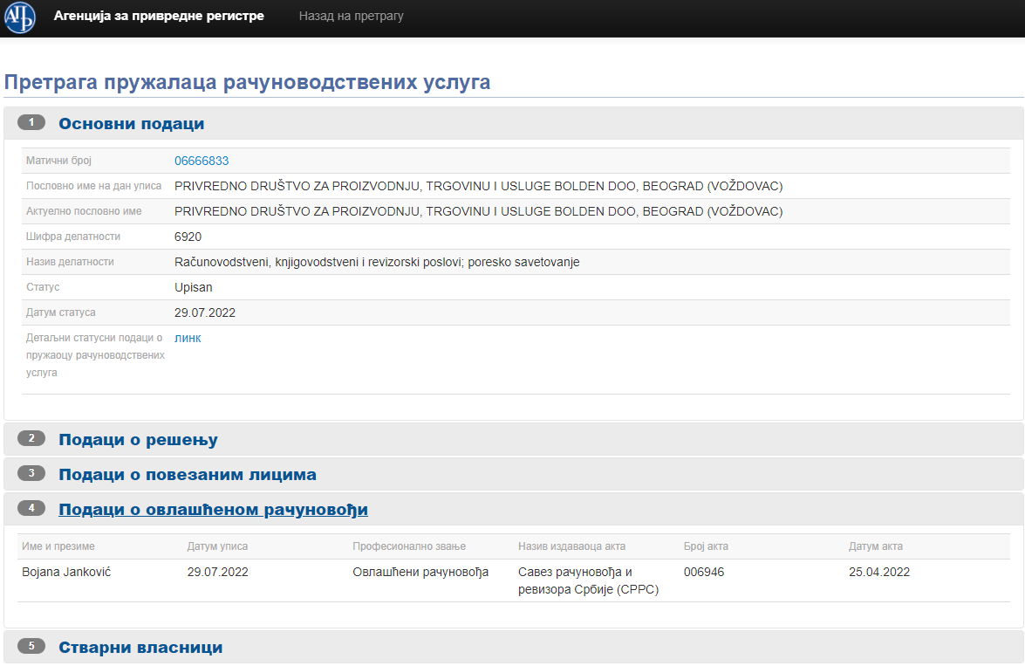The image size is (1025, 666).
Task: Select the Овлашћени рачуновођа title cell
Action: click(x=420, y=573)
